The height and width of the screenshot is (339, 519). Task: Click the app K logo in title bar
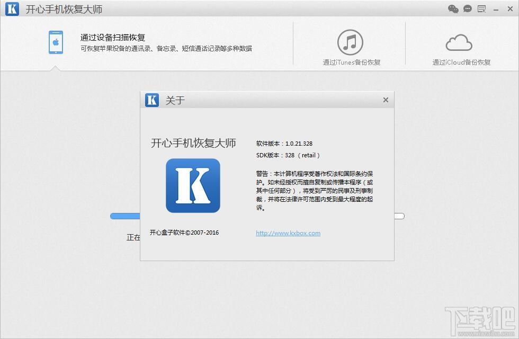click(12, 9)
